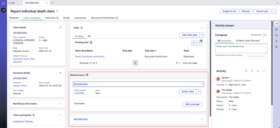Expand Beneficiary information section

pyautogui.click(x=60, y=104)
